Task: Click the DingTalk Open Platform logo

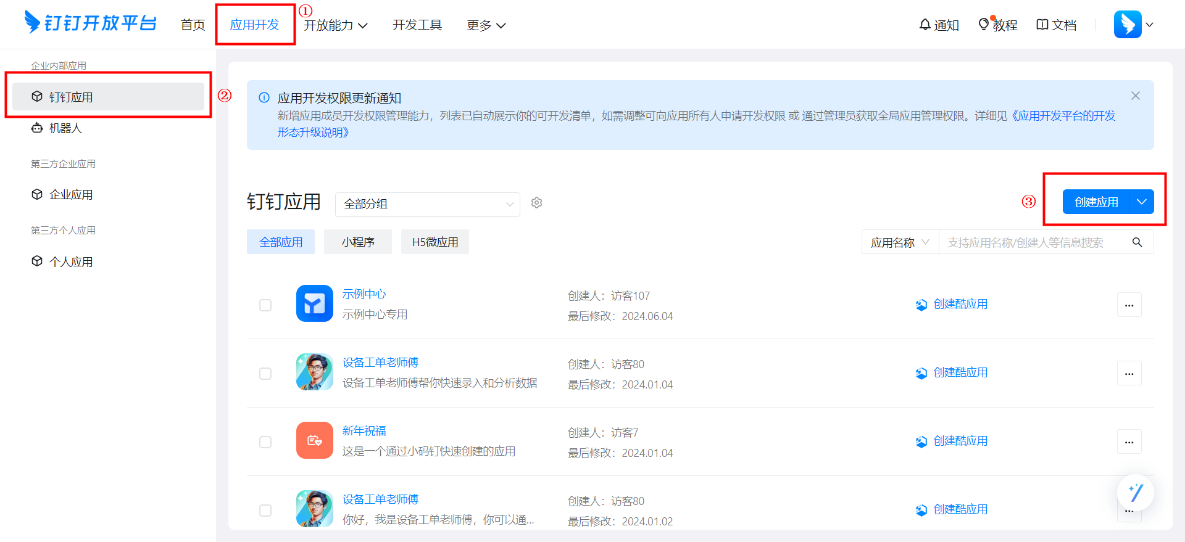Action: tap(90, 23)
